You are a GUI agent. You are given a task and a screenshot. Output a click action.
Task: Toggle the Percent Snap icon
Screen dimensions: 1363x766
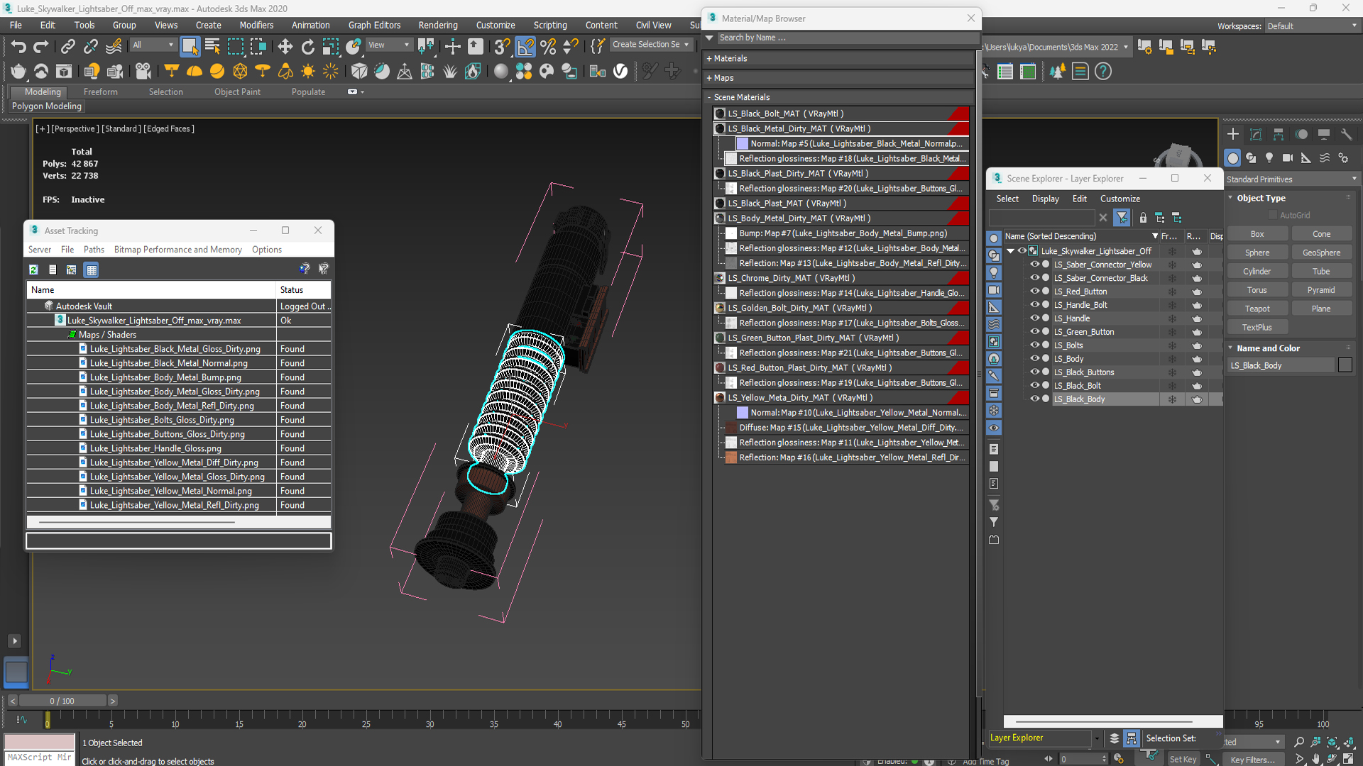coord(548,47)
